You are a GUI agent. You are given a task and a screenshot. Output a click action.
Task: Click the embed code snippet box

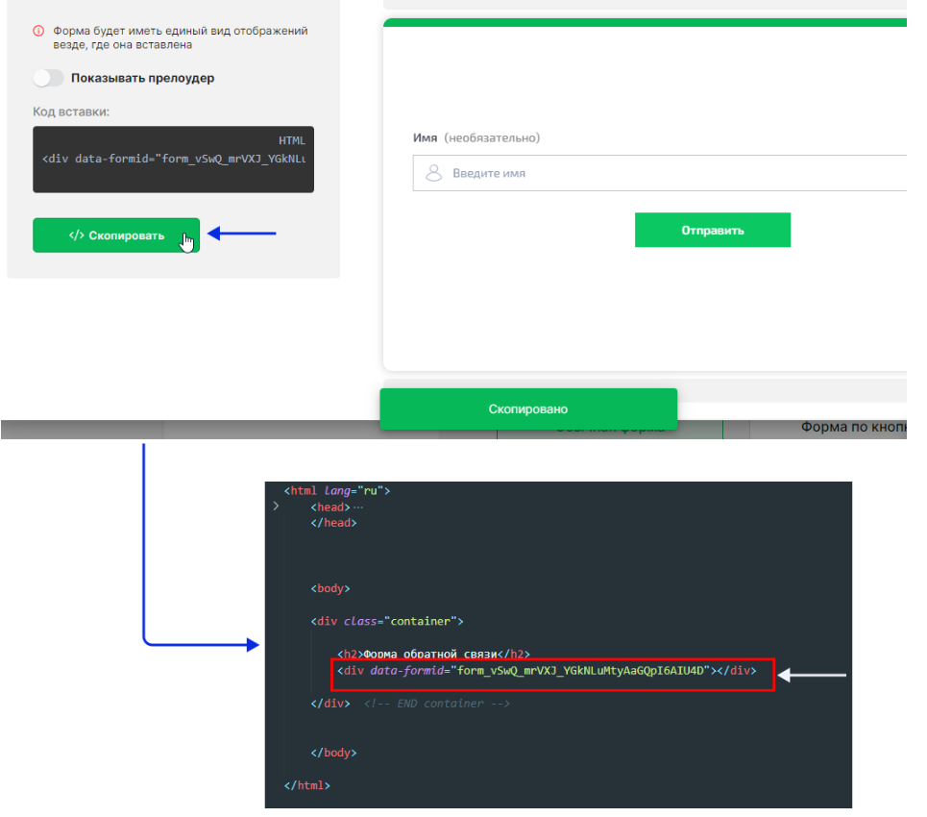pos(173,160)
